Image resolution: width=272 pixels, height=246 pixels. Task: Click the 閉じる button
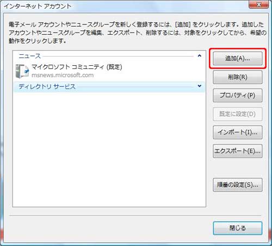point(238,228)
